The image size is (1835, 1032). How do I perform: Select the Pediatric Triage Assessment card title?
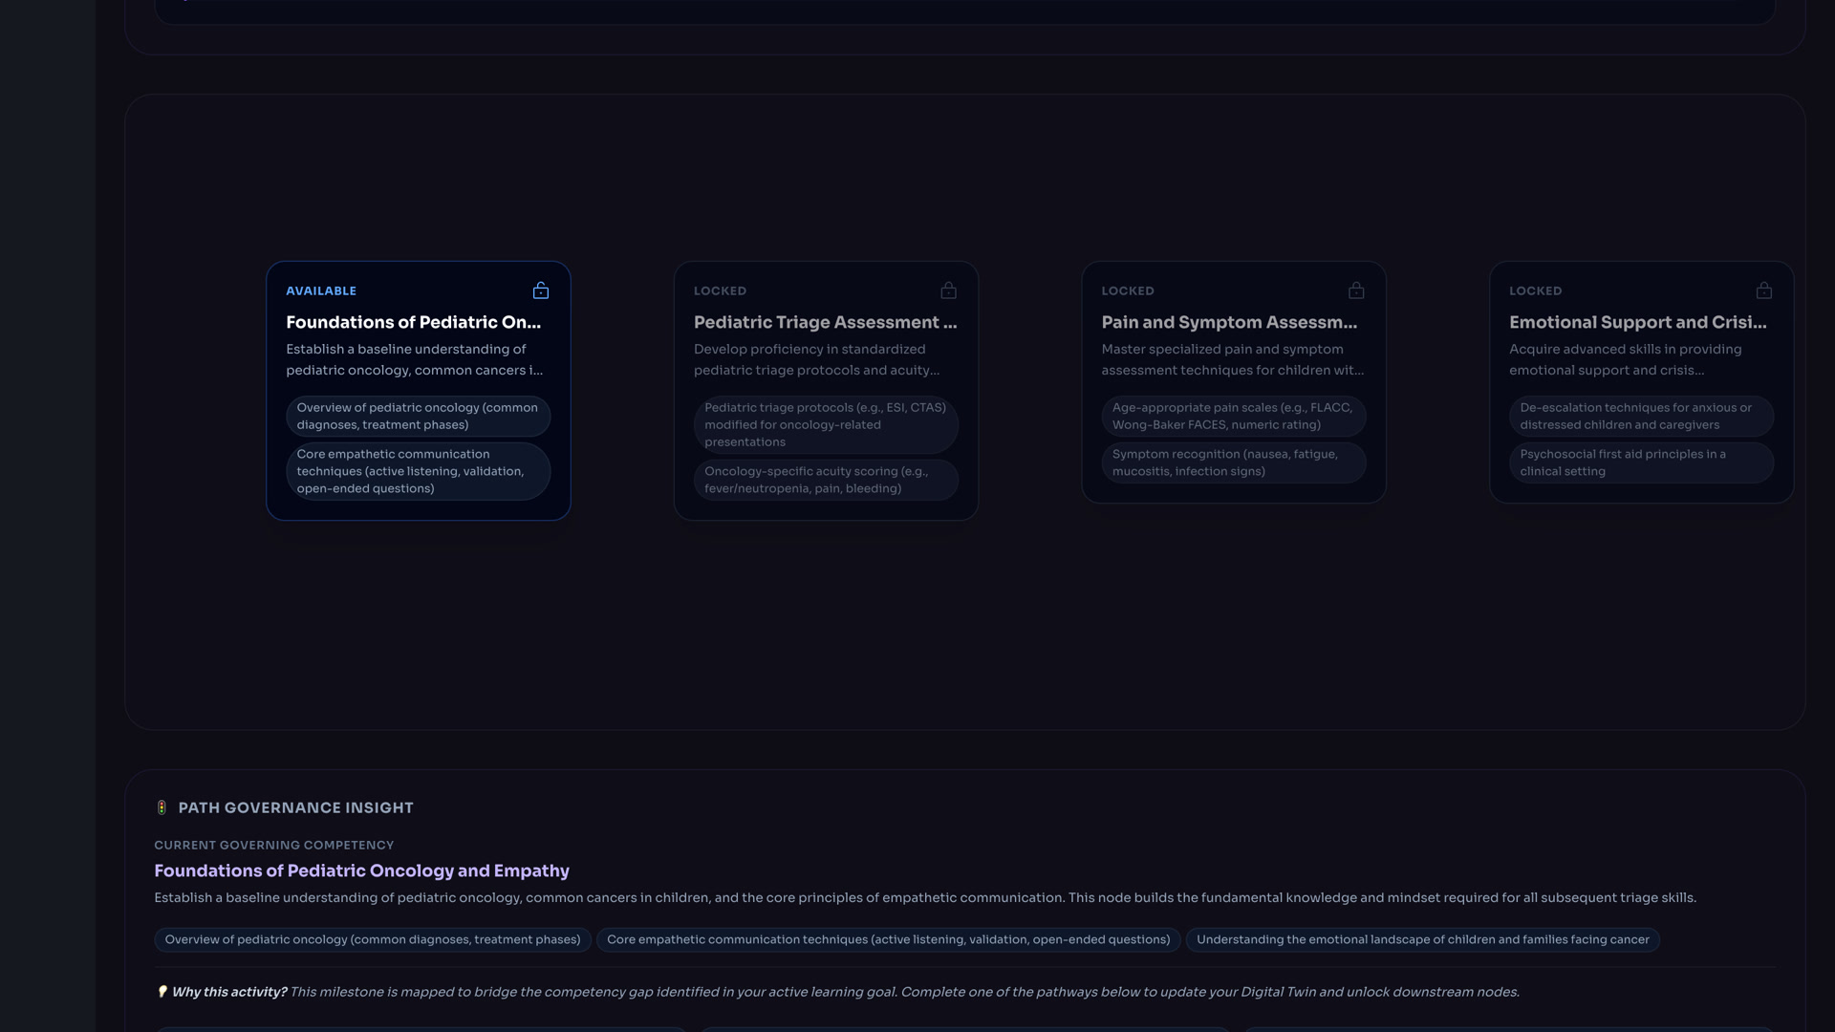point(826,322)
